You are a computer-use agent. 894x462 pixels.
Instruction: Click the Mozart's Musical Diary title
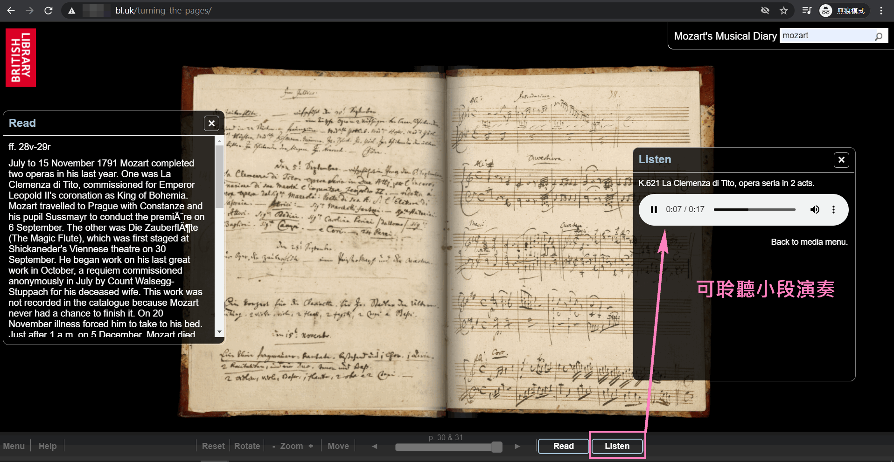coord(725,36)
